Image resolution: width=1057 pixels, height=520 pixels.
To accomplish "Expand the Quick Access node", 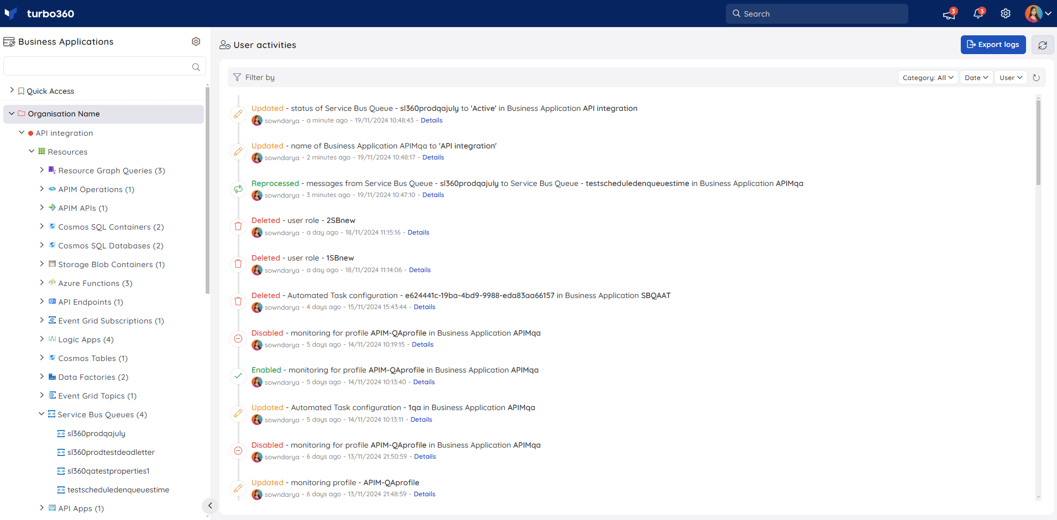I will 12,90.
